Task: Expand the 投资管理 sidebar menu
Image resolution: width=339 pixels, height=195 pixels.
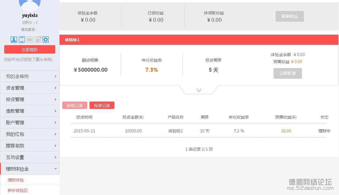Action: 30,99
